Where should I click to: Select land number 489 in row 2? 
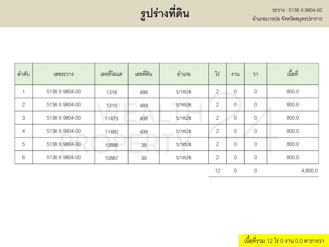click(144, 105)
